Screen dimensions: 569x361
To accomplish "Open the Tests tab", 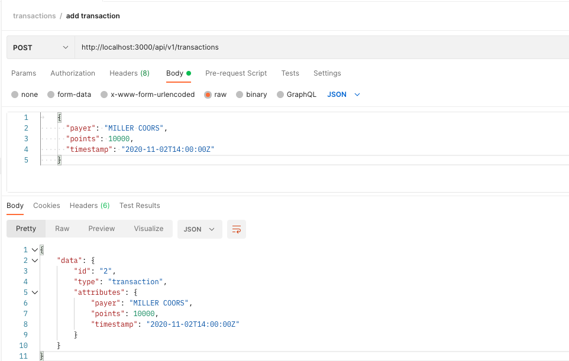I will click(x=290, y=73).
